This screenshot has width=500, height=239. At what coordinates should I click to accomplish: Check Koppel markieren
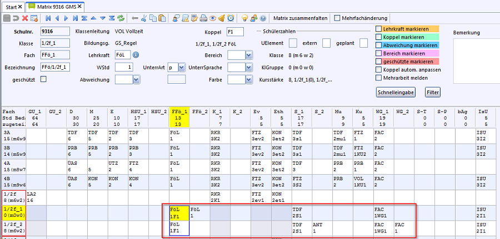[378, 37]
